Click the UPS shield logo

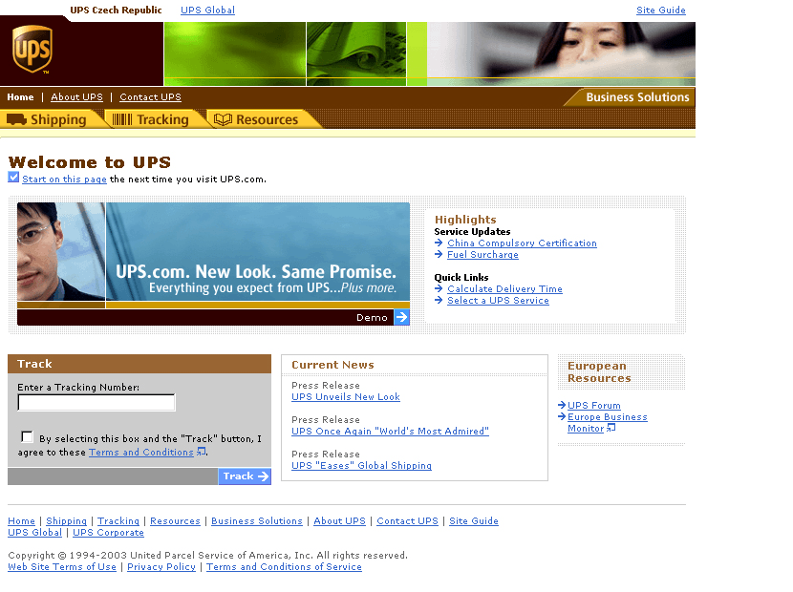pyautogui.click(x=32, y=49)
